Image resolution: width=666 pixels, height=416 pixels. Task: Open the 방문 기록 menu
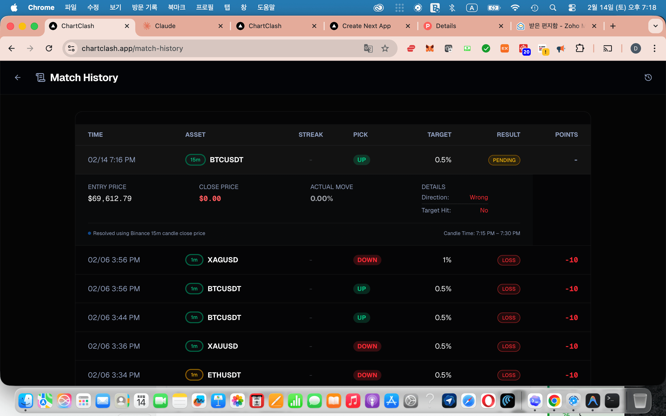point(144,8)
